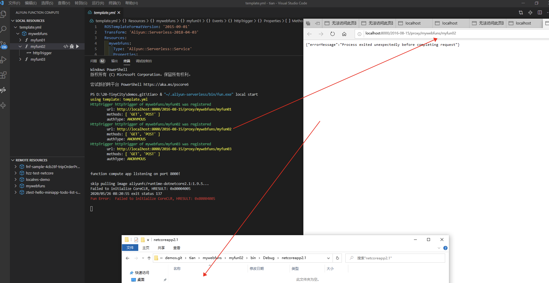
Task: Expand the myfun01 tree item
Action: point(20,40)
